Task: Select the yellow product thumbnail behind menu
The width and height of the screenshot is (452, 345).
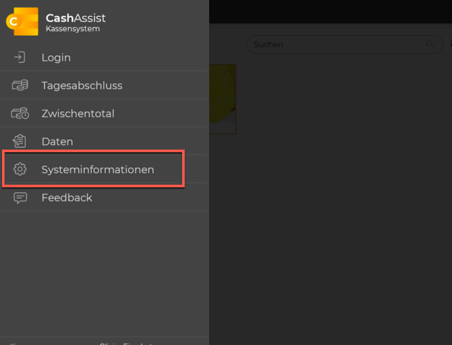Action: point(223,99)
